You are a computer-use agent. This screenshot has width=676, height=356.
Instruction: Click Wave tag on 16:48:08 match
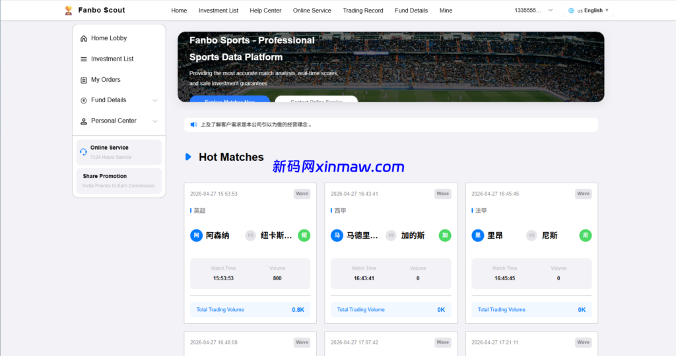pos(302,343)
